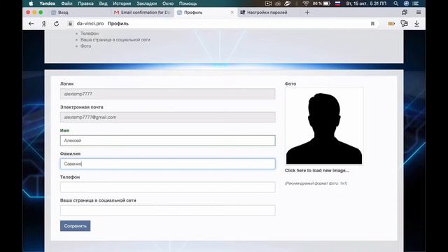Viewport: 448px width, 252px height.
Task: Open the battery saver icon in toolbar
Action: click(x=391, y=24)
